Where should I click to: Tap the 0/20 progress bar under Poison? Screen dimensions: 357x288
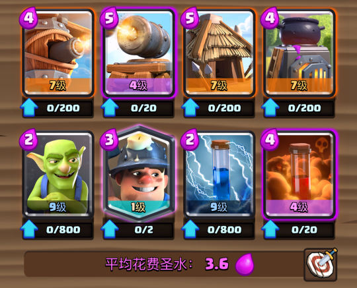click(299, 230)
